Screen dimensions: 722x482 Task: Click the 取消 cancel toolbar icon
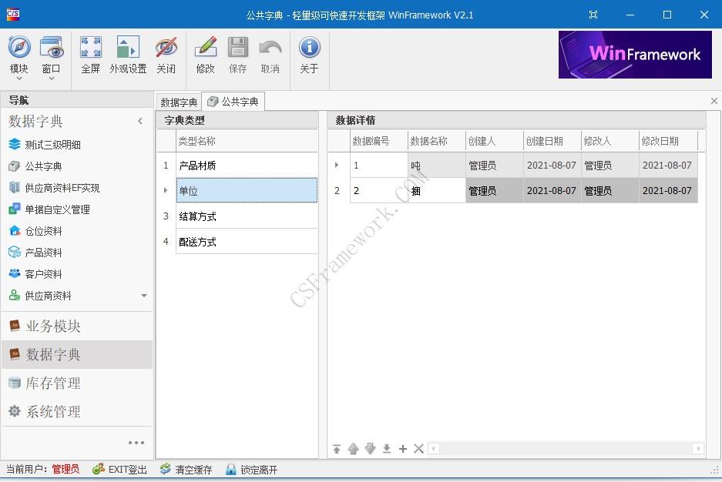[270, 48]
